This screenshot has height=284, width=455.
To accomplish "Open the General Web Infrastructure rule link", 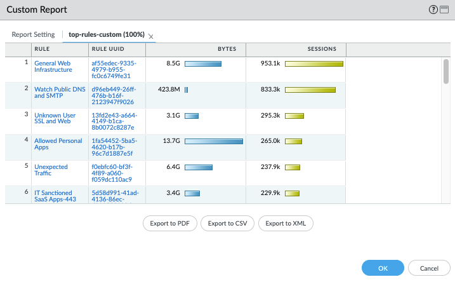I will click(53, 67).
